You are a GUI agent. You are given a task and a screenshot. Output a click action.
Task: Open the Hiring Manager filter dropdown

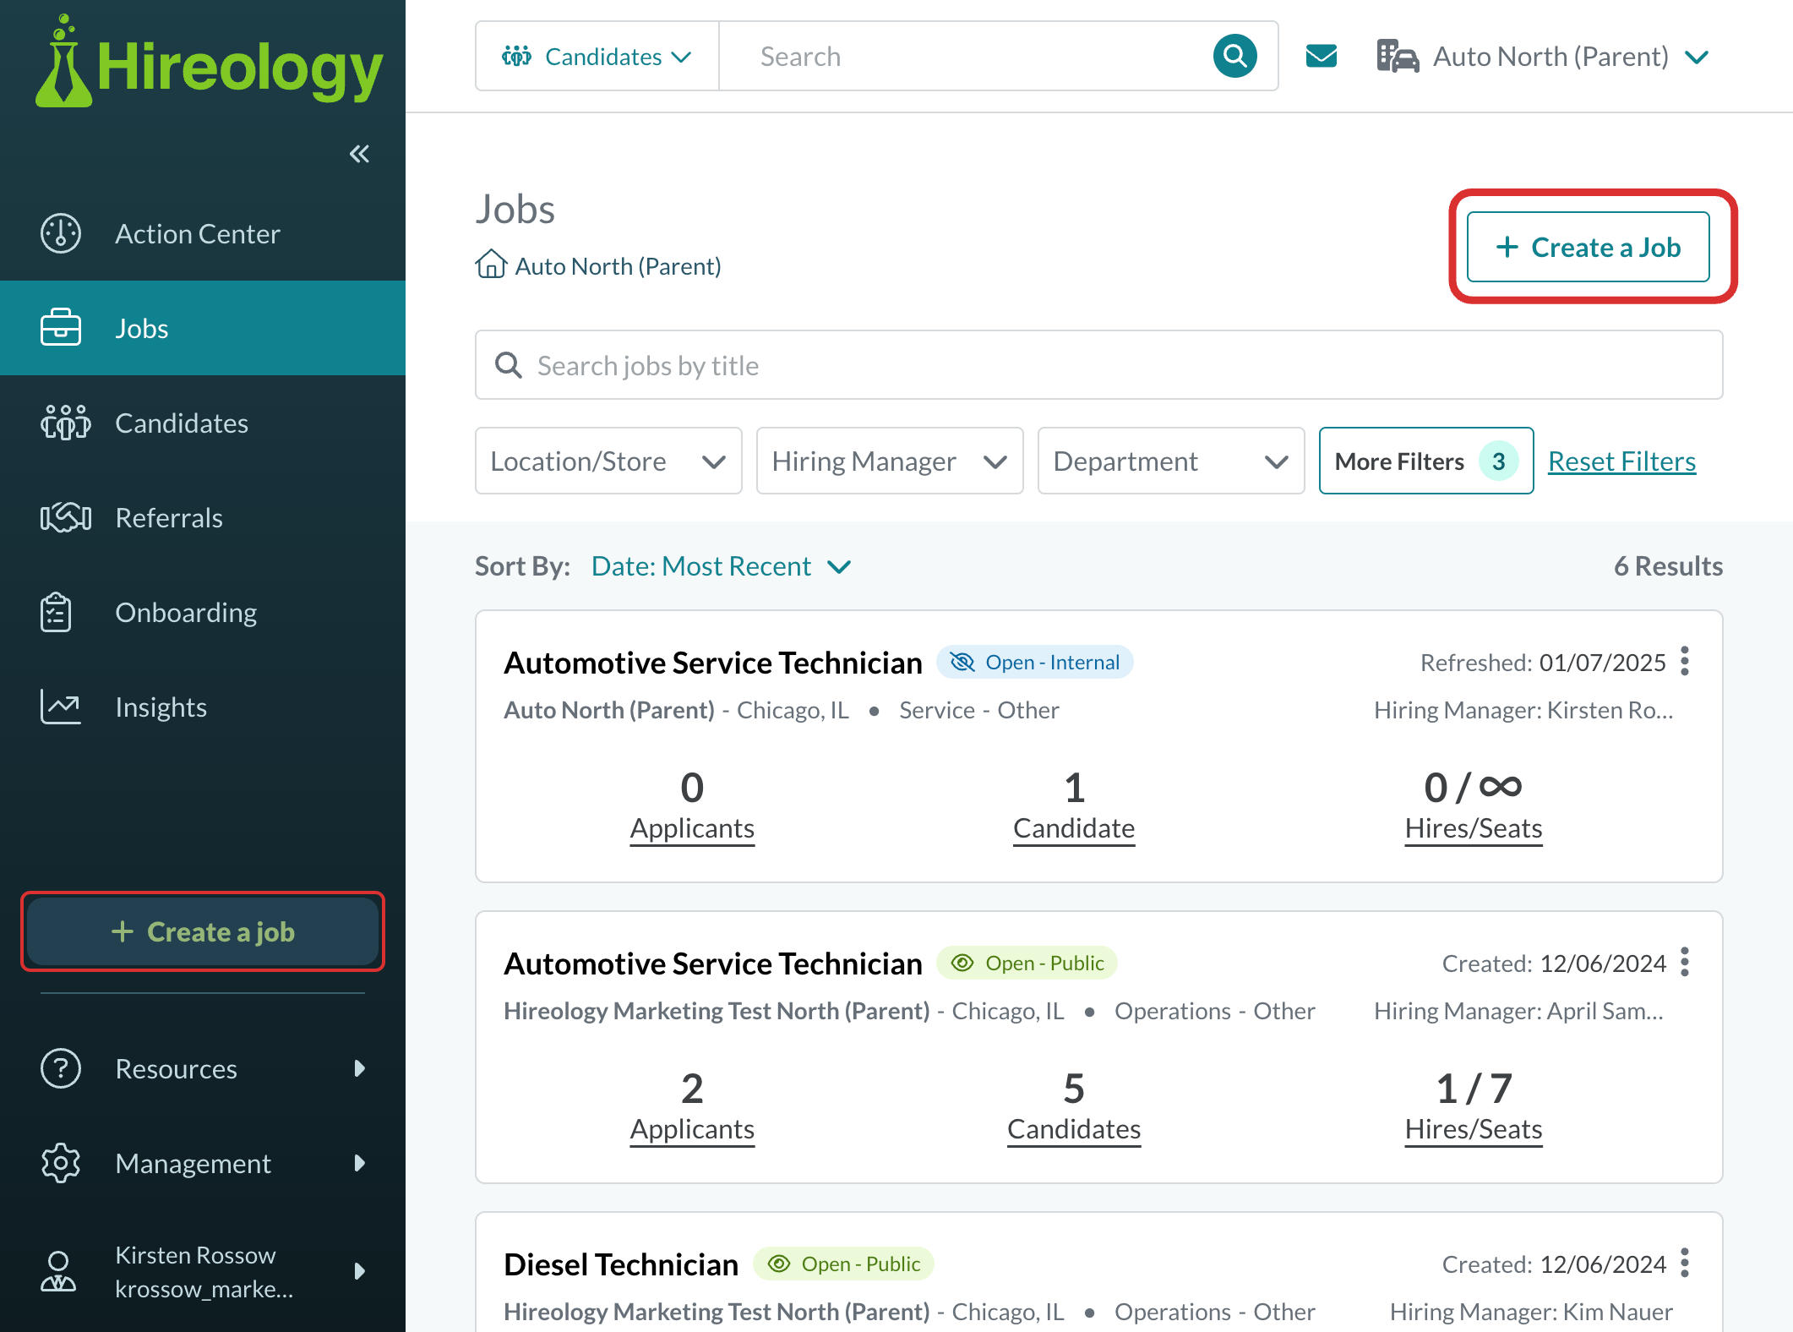pyautogui.click(x=890, y=461)
